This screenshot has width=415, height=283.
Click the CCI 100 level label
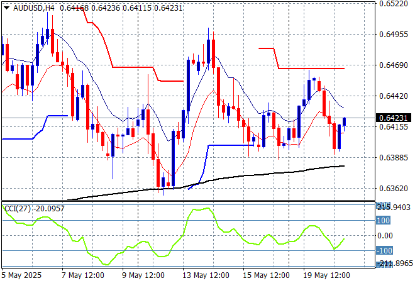383,221
